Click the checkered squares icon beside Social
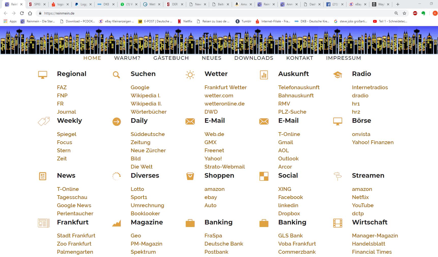Image resolution: width=438 pixels, height=257 pixels. click(x=264, y=176)
